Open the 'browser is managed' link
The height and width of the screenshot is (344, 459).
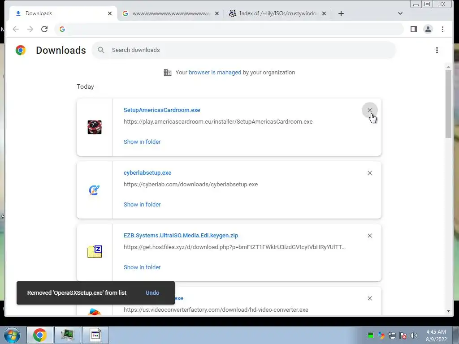[215, 72]
